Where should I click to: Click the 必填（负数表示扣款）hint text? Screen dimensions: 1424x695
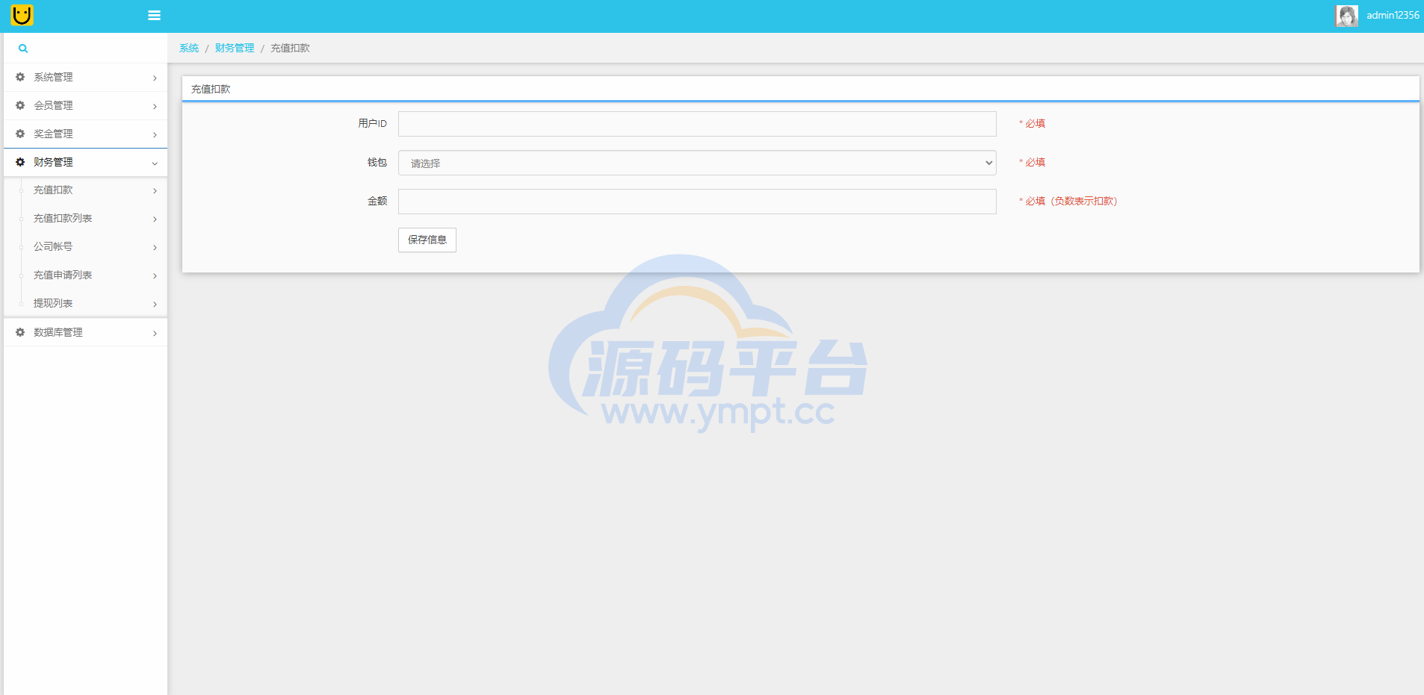coord(1068,201)
